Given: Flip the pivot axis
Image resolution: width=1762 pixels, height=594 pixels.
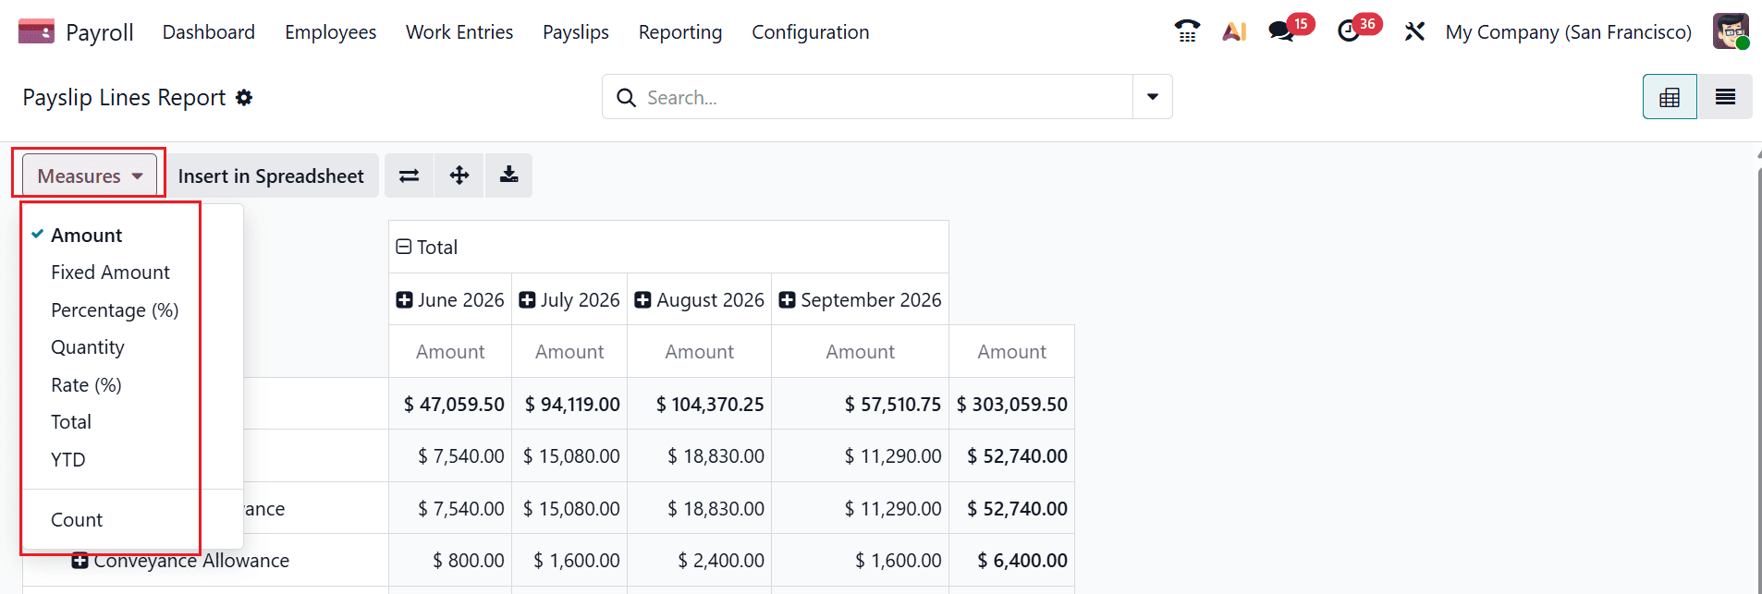Looking at the screenshot, I should point(410,176).
